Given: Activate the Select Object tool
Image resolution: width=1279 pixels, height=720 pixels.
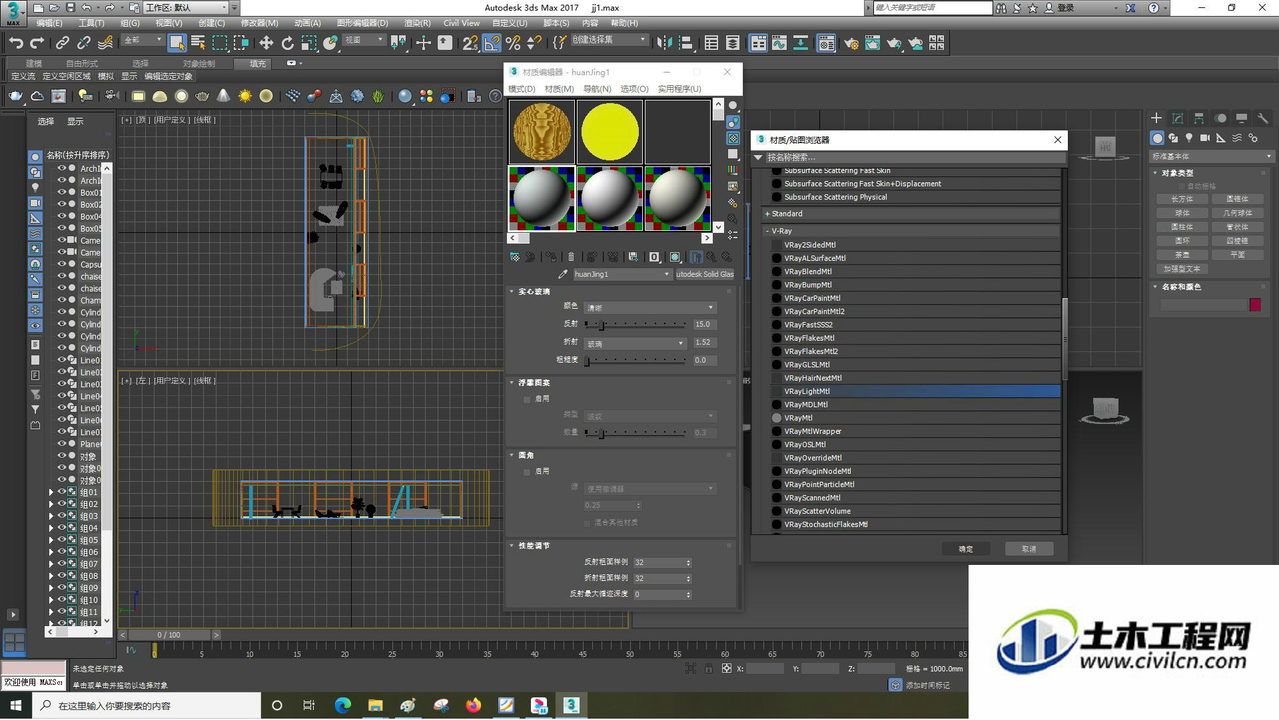Looking at the screenshot, I should pyautogui.click(x=177, y=43).
